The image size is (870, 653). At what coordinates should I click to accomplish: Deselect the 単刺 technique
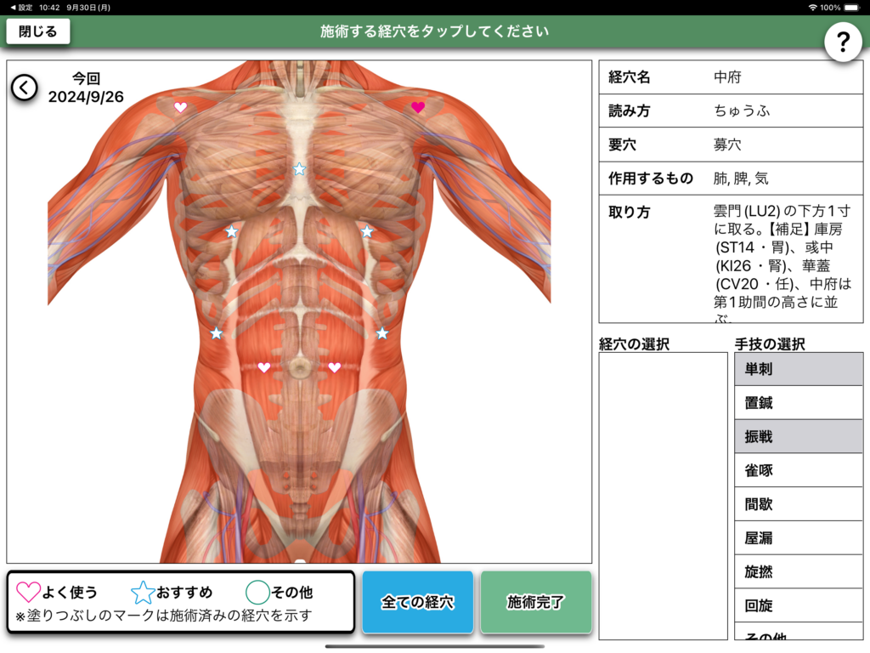click(799, 369)
